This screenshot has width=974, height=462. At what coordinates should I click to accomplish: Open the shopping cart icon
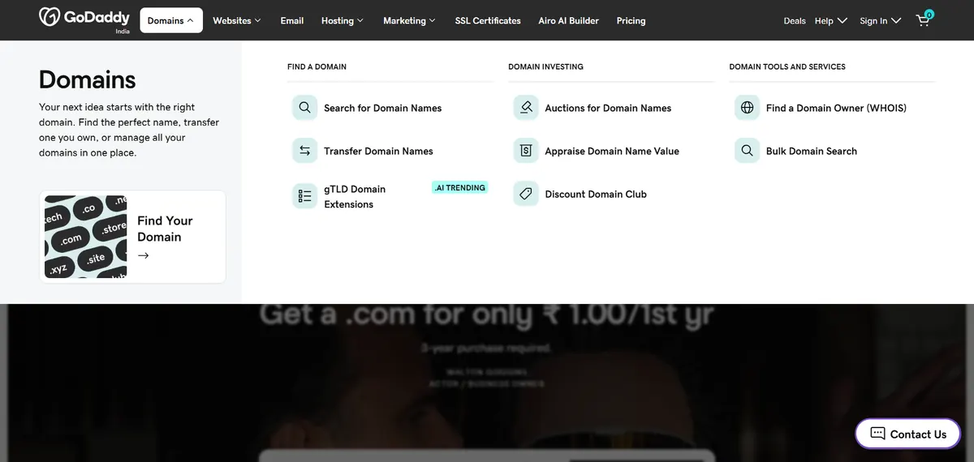pos(924,19)
